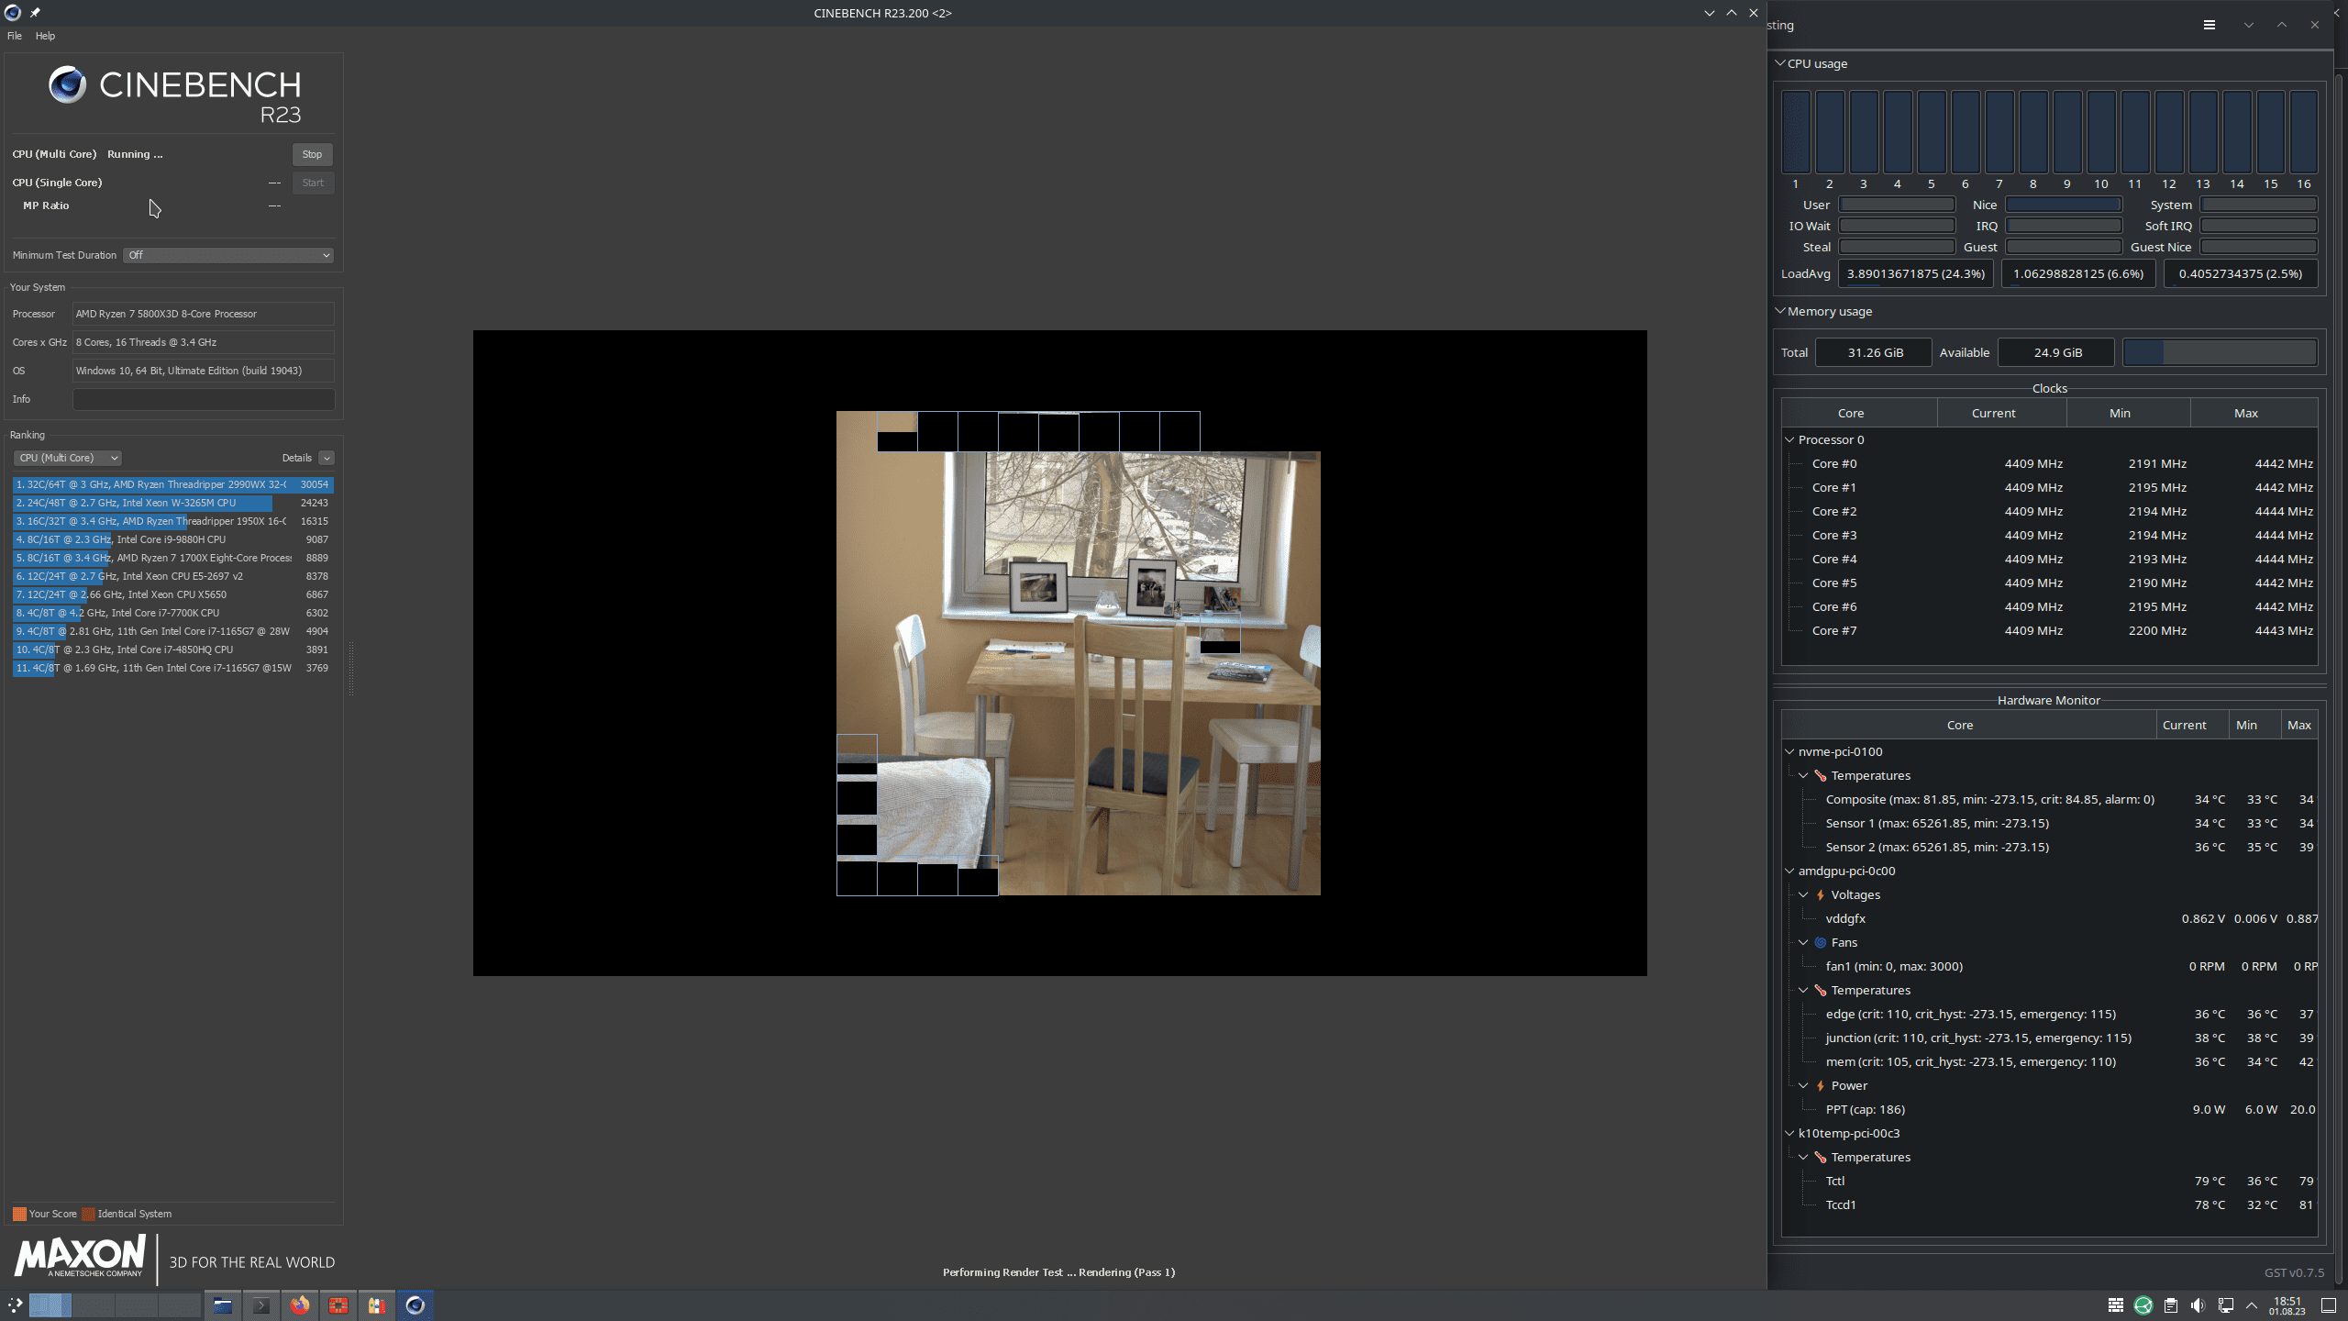Image resolution: width=2348 pixels, height=1321 pixels.
Task: Collapse nvme Temperatures node
Action: click(1803, 775)
